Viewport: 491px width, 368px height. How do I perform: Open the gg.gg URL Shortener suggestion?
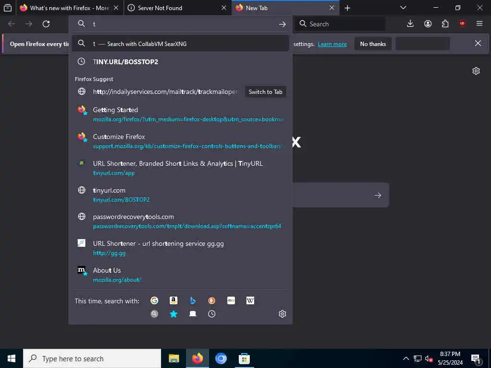[x=180, y=248]
